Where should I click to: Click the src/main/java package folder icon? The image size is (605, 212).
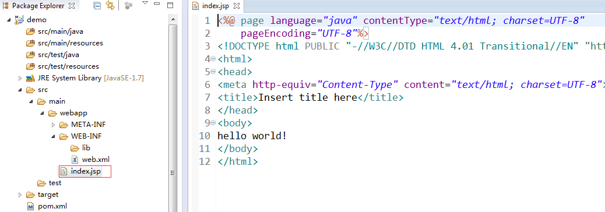pos(30,31)
